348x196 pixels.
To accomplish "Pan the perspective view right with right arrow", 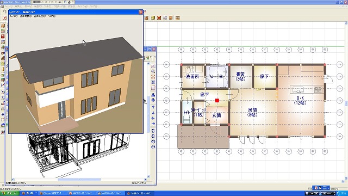I will [x=153, y=124].
